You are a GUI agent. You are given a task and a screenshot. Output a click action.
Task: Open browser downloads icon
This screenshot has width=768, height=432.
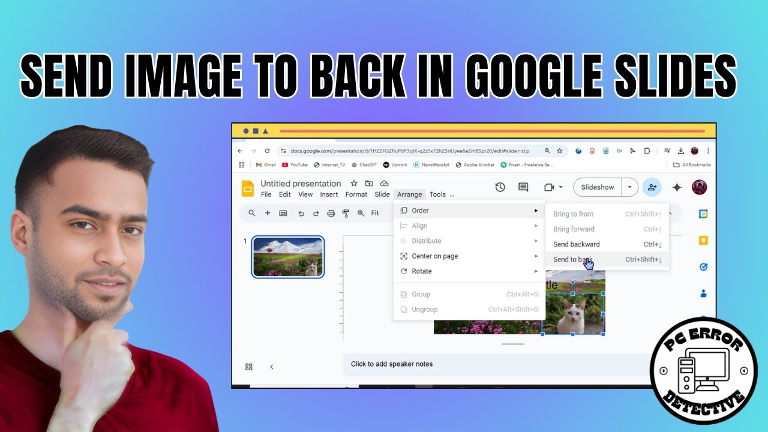pos(681,151)
